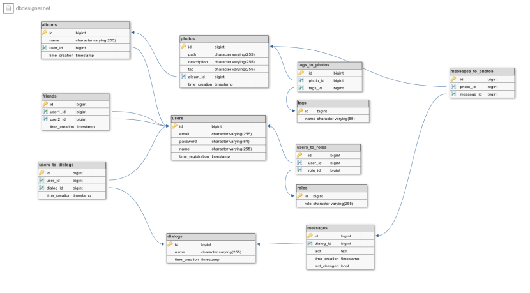
Task: Select the messages_to_photos table header
Action: (481, 71)
